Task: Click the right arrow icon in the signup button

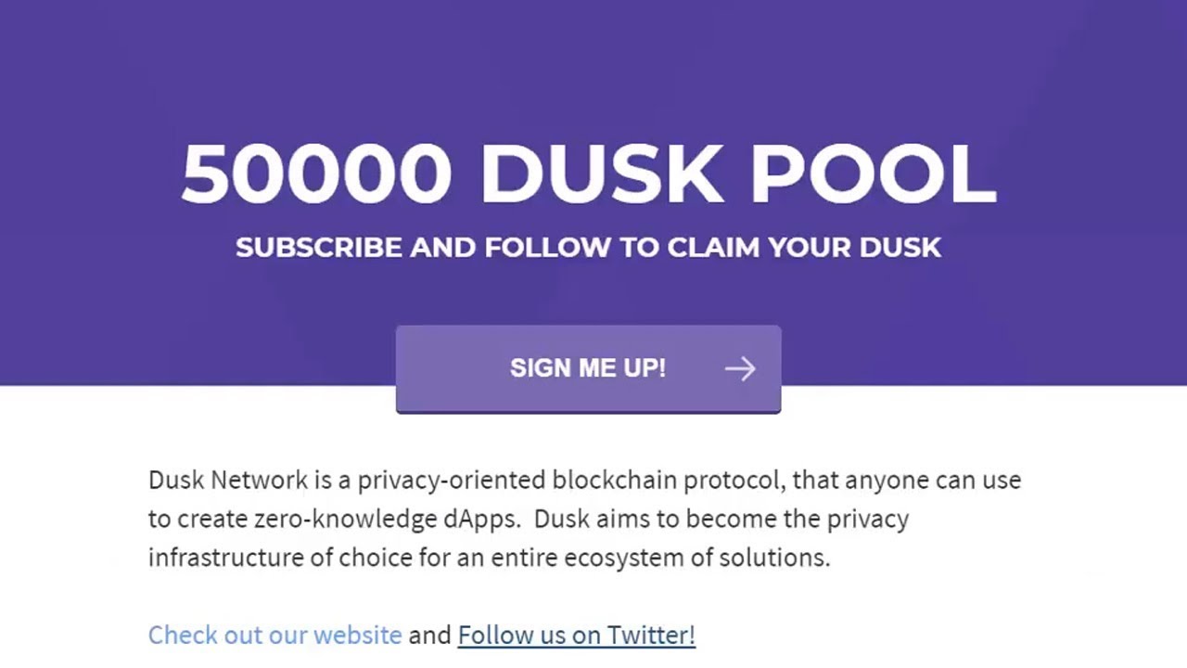Action: 740,369
